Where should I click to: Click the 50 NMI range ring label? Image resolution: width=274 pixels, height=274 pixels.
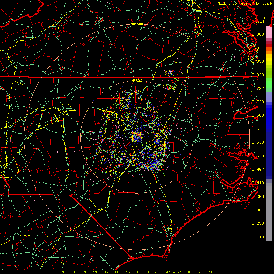click(x=137, y=80)
